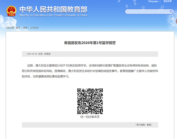Viewport: 177px width, 139px height.
Task: Click the Ministry of Education English subtitle
Action: click(53, 15)
